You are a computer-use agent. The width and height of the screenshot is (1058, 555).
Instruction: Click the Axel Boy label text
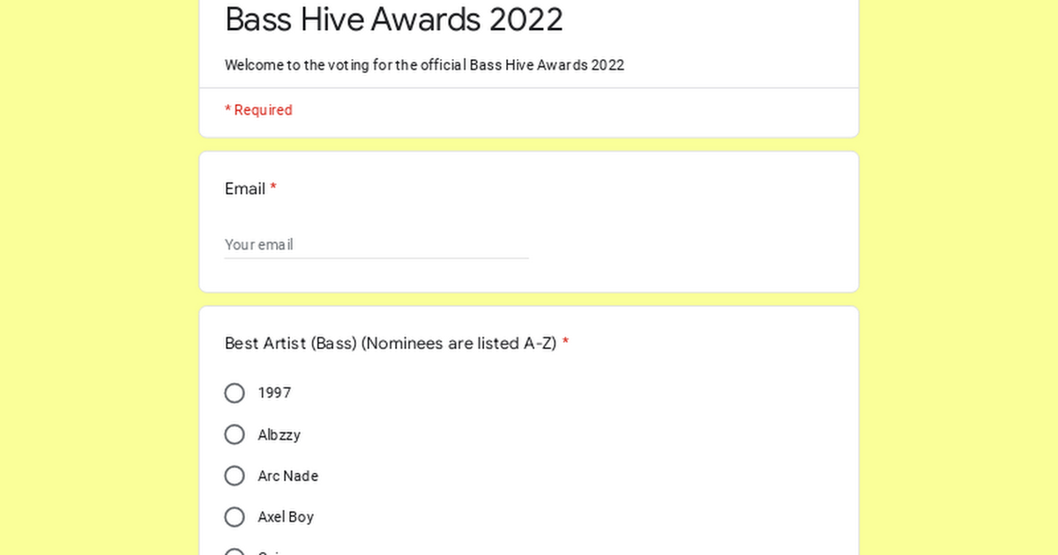286,517
